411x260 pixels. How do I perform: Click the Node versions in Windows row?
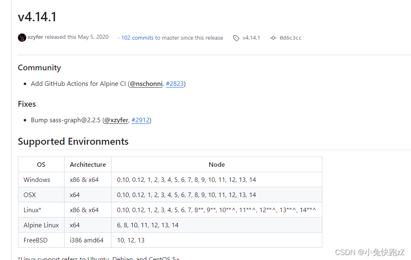pyautogui.click(x=217, y=180)
